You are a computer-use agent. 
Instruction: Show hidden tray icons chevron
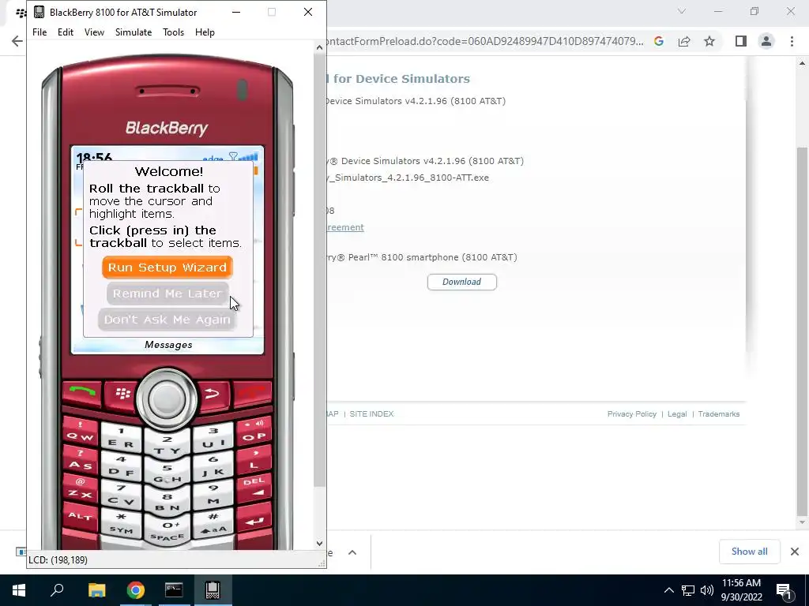(668, 590)
